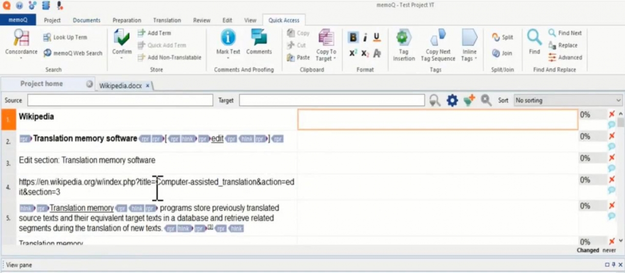This screenshot has height=273, width=625.
Task: Toggle bold formatting
Action: [x=353, y=38]
